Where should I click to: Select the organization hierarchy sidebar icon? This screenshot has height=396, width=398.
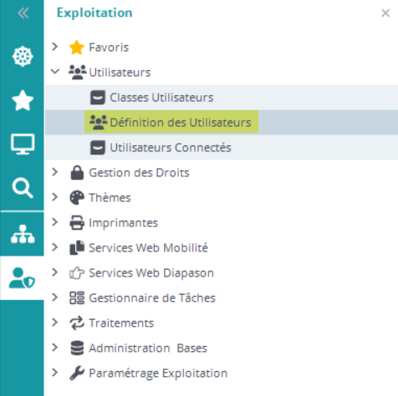pyautogui.click(x=23, y=234)
